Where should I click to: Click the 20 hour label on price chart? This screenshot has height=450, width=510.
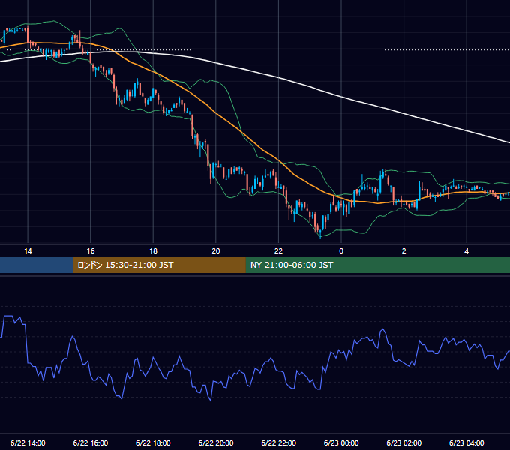216,251
